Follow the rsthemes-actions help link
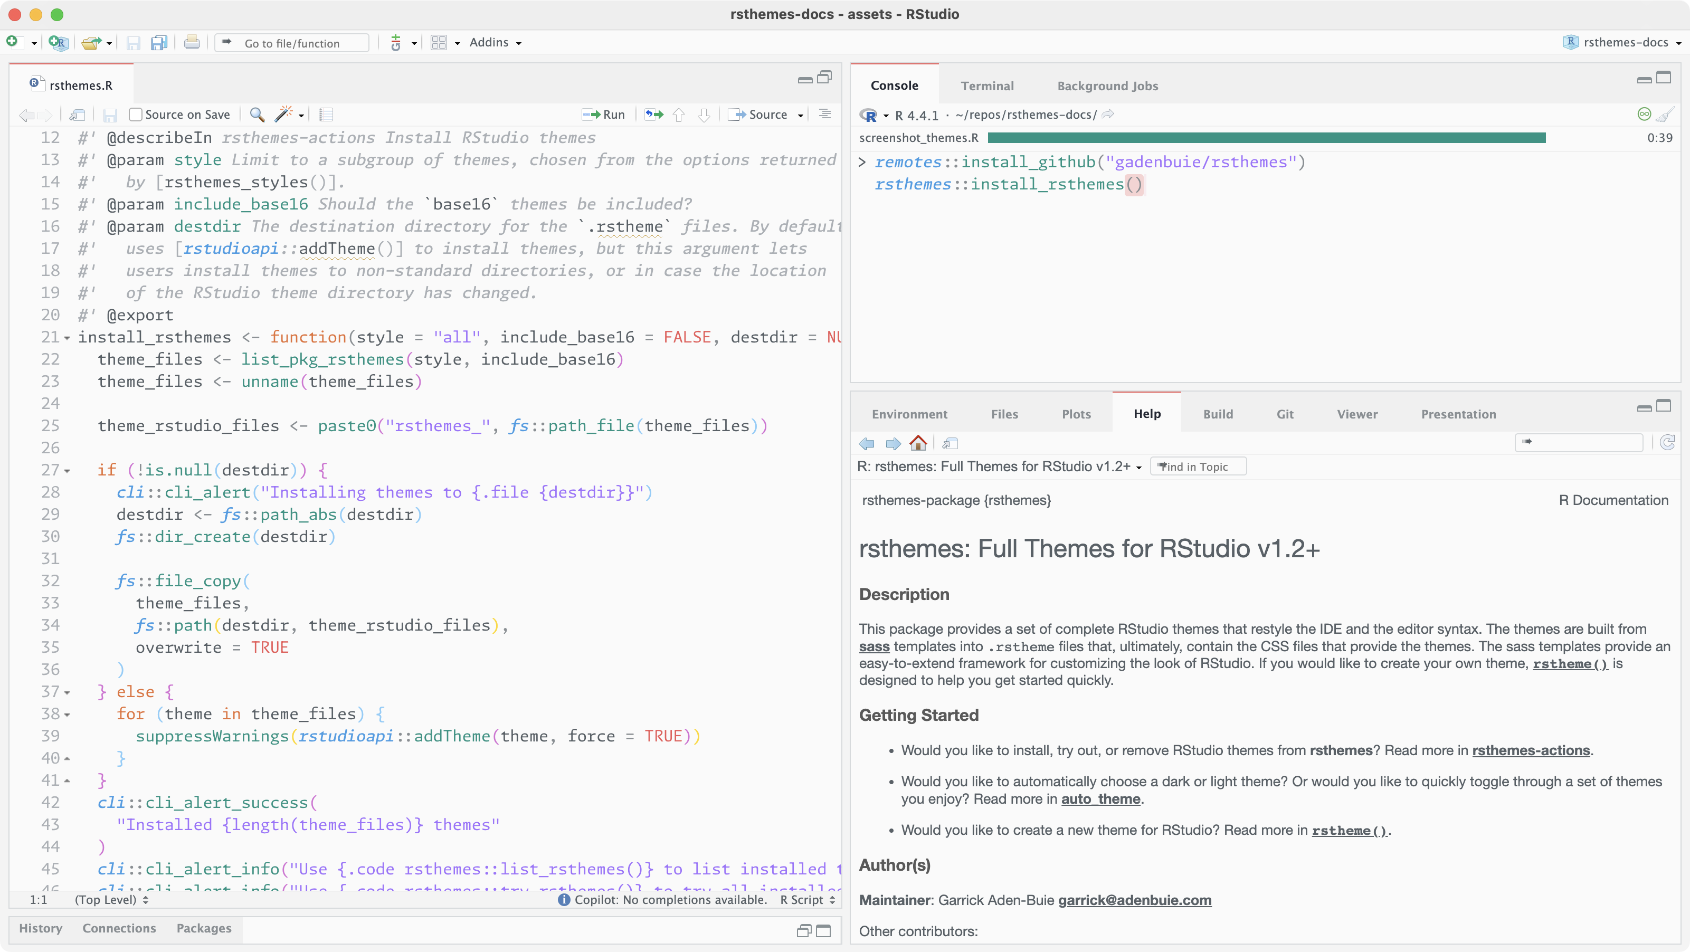The height and width of the screenshot is (952, 1690). tap(1530, 750)
